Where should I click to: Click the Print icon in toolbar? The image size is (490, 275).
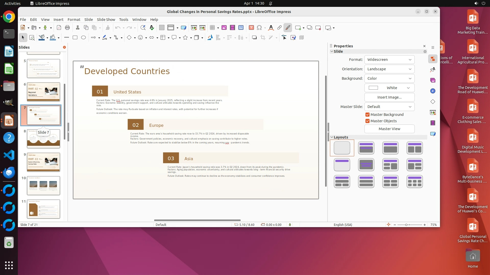point(67,28)
